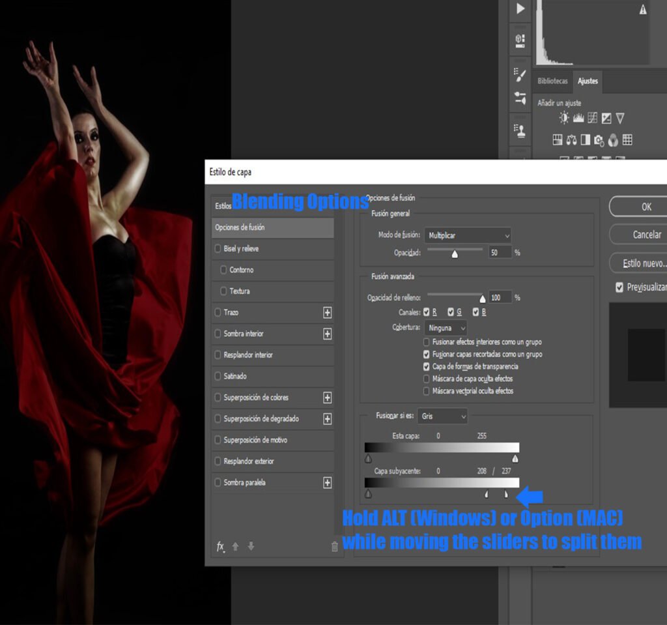Open the Fusionar si es dropdown
667x625 pixels.
coord(443,416)
